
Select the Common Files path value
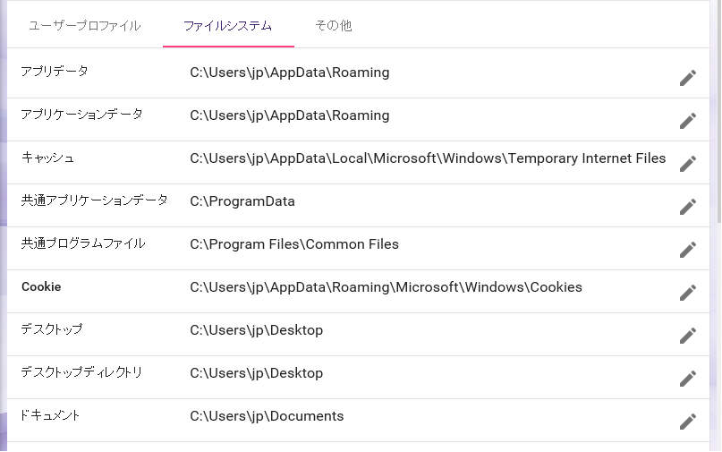(294, 244)
